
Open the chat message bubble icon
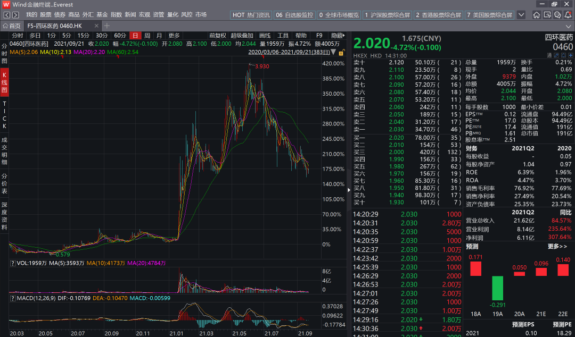point(557,15)
